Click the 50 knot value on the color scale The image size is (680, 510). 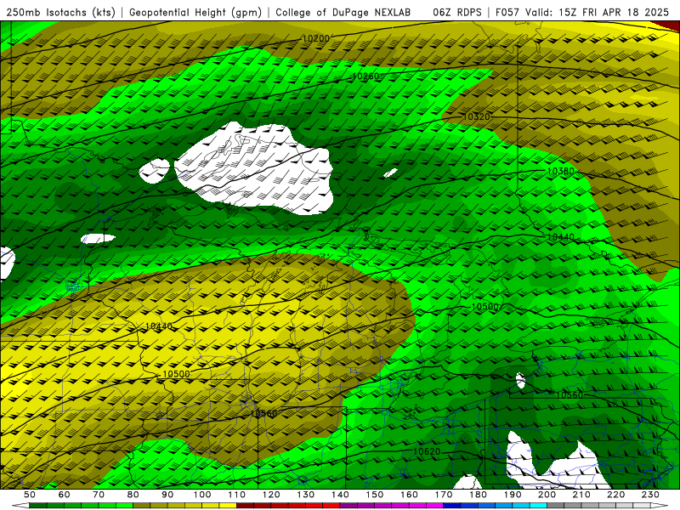(x=30, y=495)
